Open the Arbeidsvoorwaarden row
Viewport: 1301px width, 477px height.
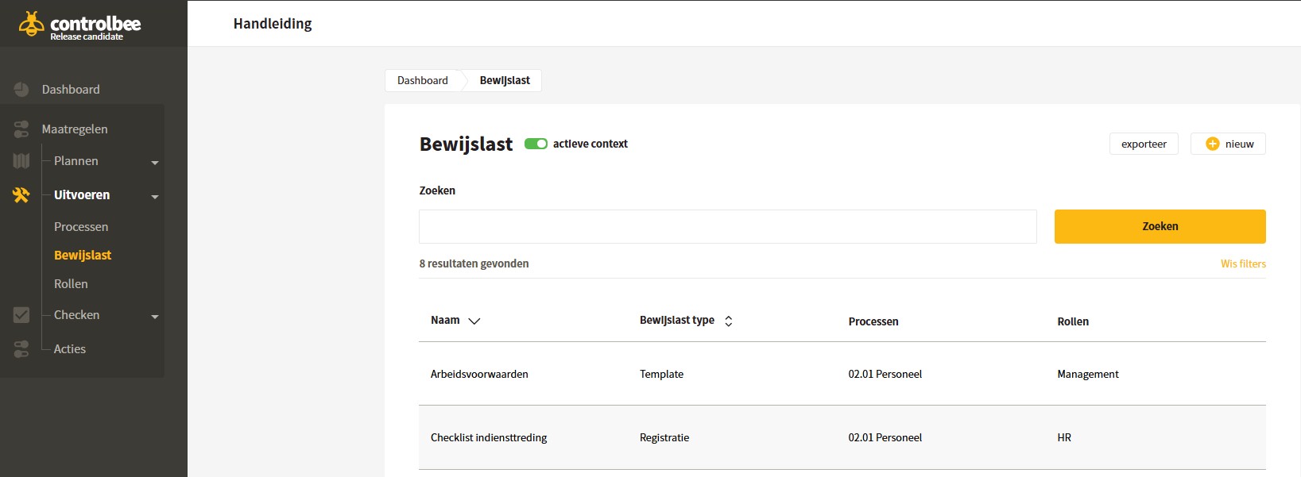point(842,374)
